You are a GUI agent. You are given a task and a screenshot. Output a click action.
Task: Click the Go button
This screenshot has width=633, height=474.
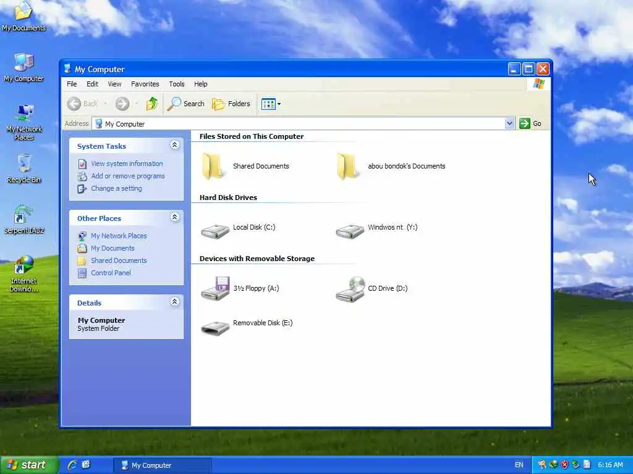click(530, 123)
